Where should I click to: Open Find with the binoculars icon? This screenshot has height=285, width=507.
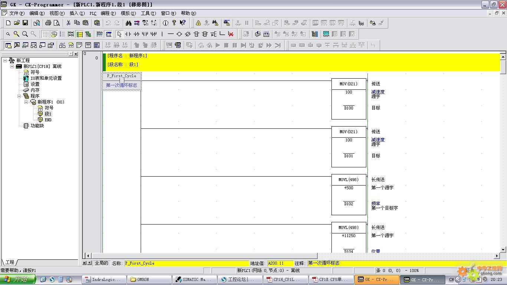tap(128, 23)
